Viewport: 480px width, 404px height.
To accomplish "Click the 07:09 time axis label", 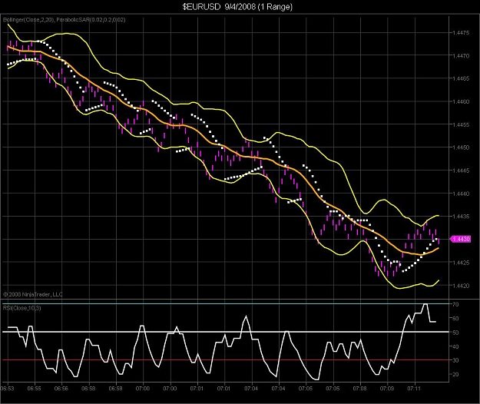I will (387, 389).
